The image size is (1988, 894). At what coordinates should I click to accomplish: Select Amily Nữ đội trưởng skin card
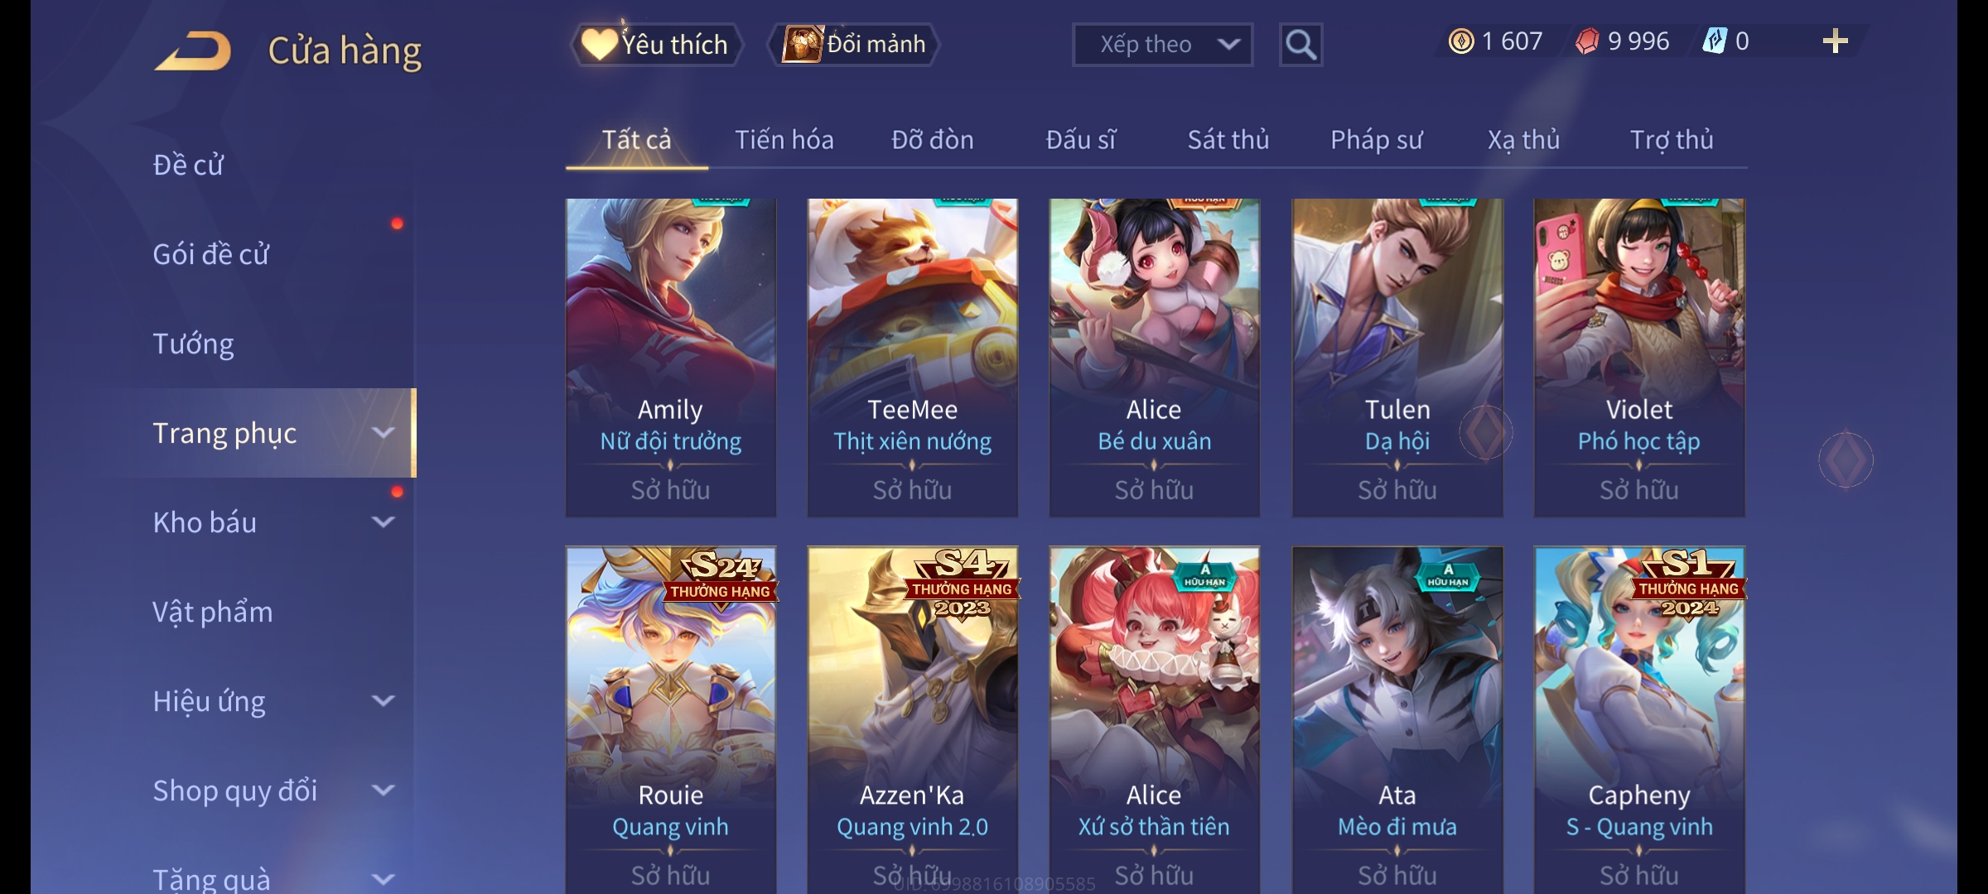671,358
